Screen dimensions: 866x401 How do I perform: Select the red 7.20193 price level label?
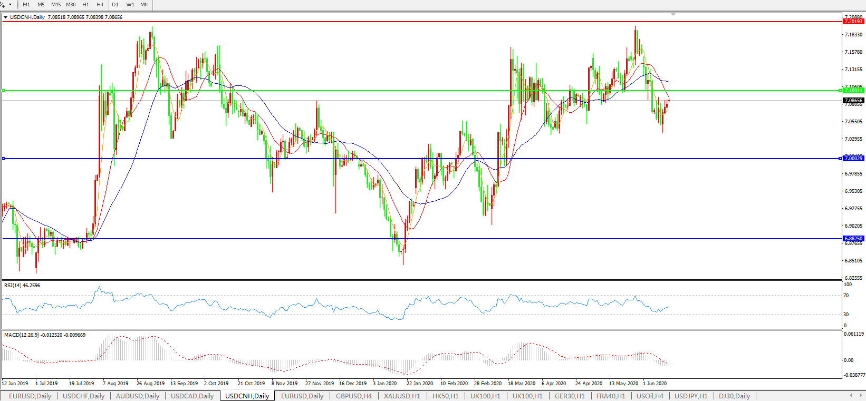coord(853,22)
